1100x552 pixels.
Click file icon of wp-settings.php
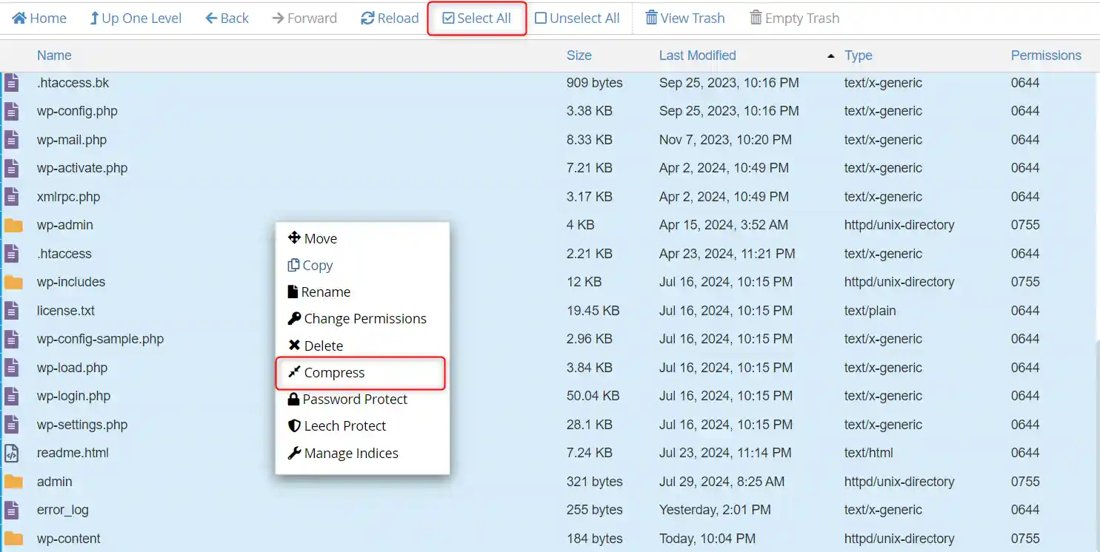pyautogui.click(x=12, y=425)
